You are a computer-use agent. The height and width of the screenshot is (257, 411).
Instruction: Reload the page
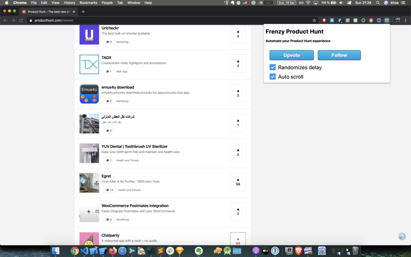coord(21,20)
